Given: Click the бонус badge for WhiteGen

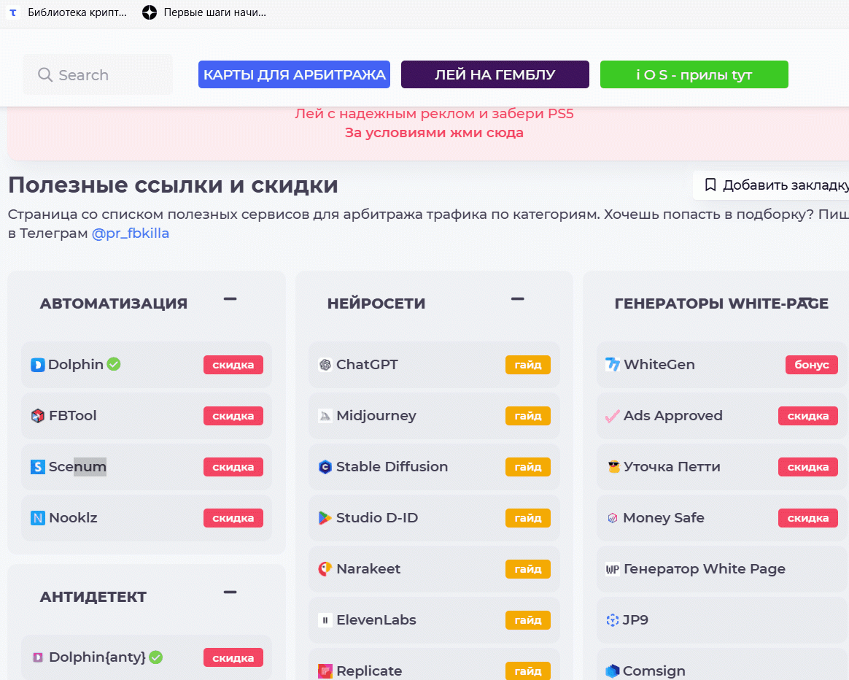Looking at the screenshot, I should (x=812, y=365).
